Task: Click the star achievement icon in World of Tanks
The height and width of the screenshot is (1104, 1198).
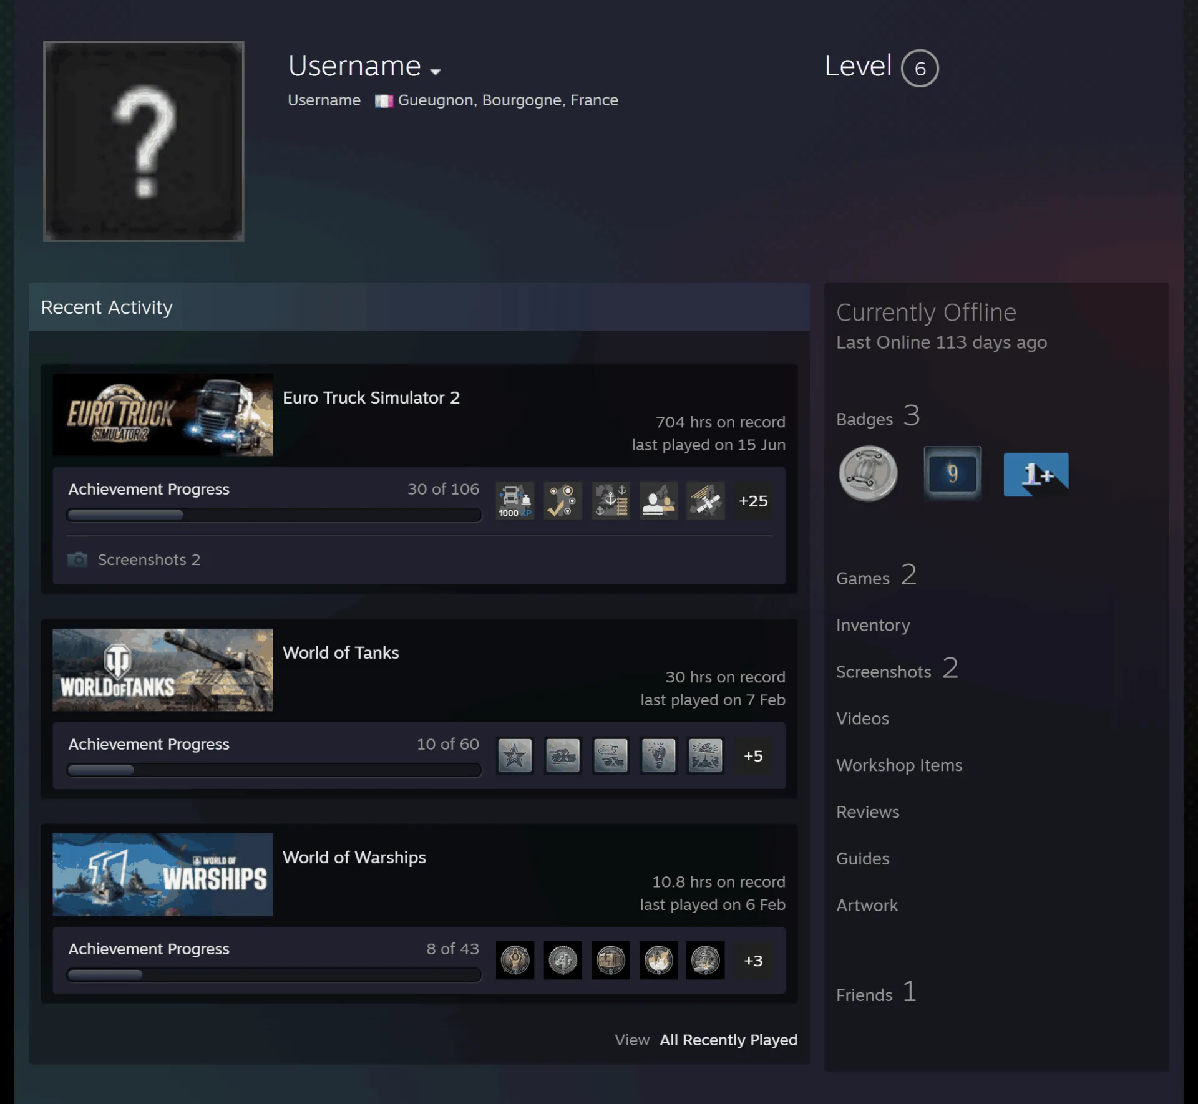Action: pyautogui.click(x=515, y=756)
